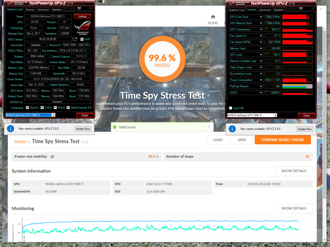
Task: Close the 3DMark window with X
Action: coord(321,9)
